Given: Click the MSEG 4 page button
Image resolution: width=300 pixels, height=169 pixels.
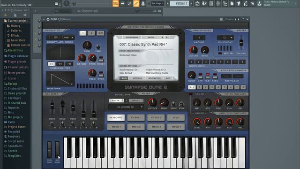Looking at the screenshot, I should pos(176,127).
